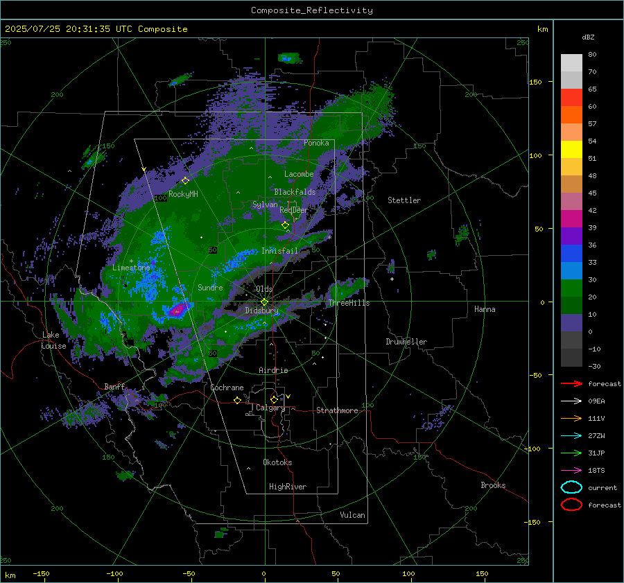
Task: Click the RedDeer city label
Action: 294,210
